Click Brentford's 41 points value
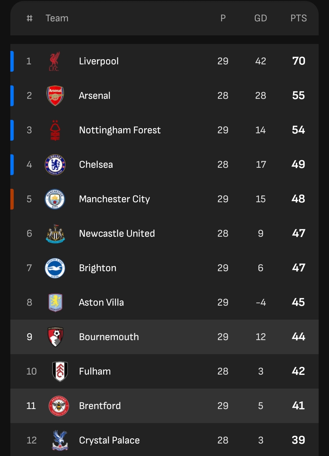329x456 pixels. pyautogui.click(x=299, y=406)
